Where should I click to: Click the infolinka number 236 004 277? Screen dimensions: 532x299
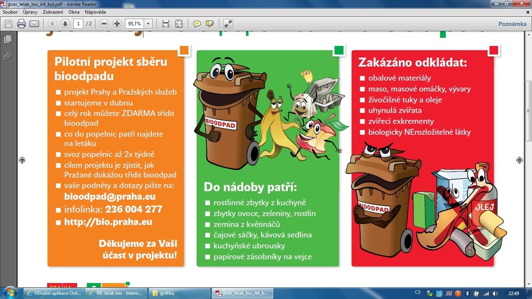(134, 209)
